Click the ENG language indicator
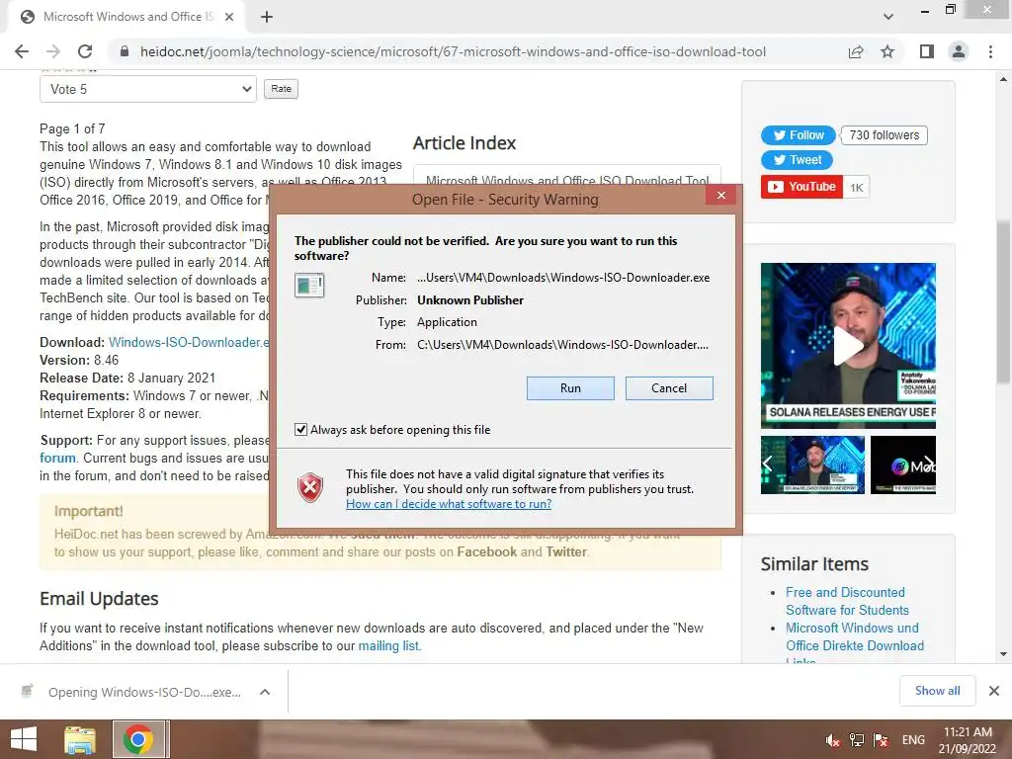 click(913, 740)
